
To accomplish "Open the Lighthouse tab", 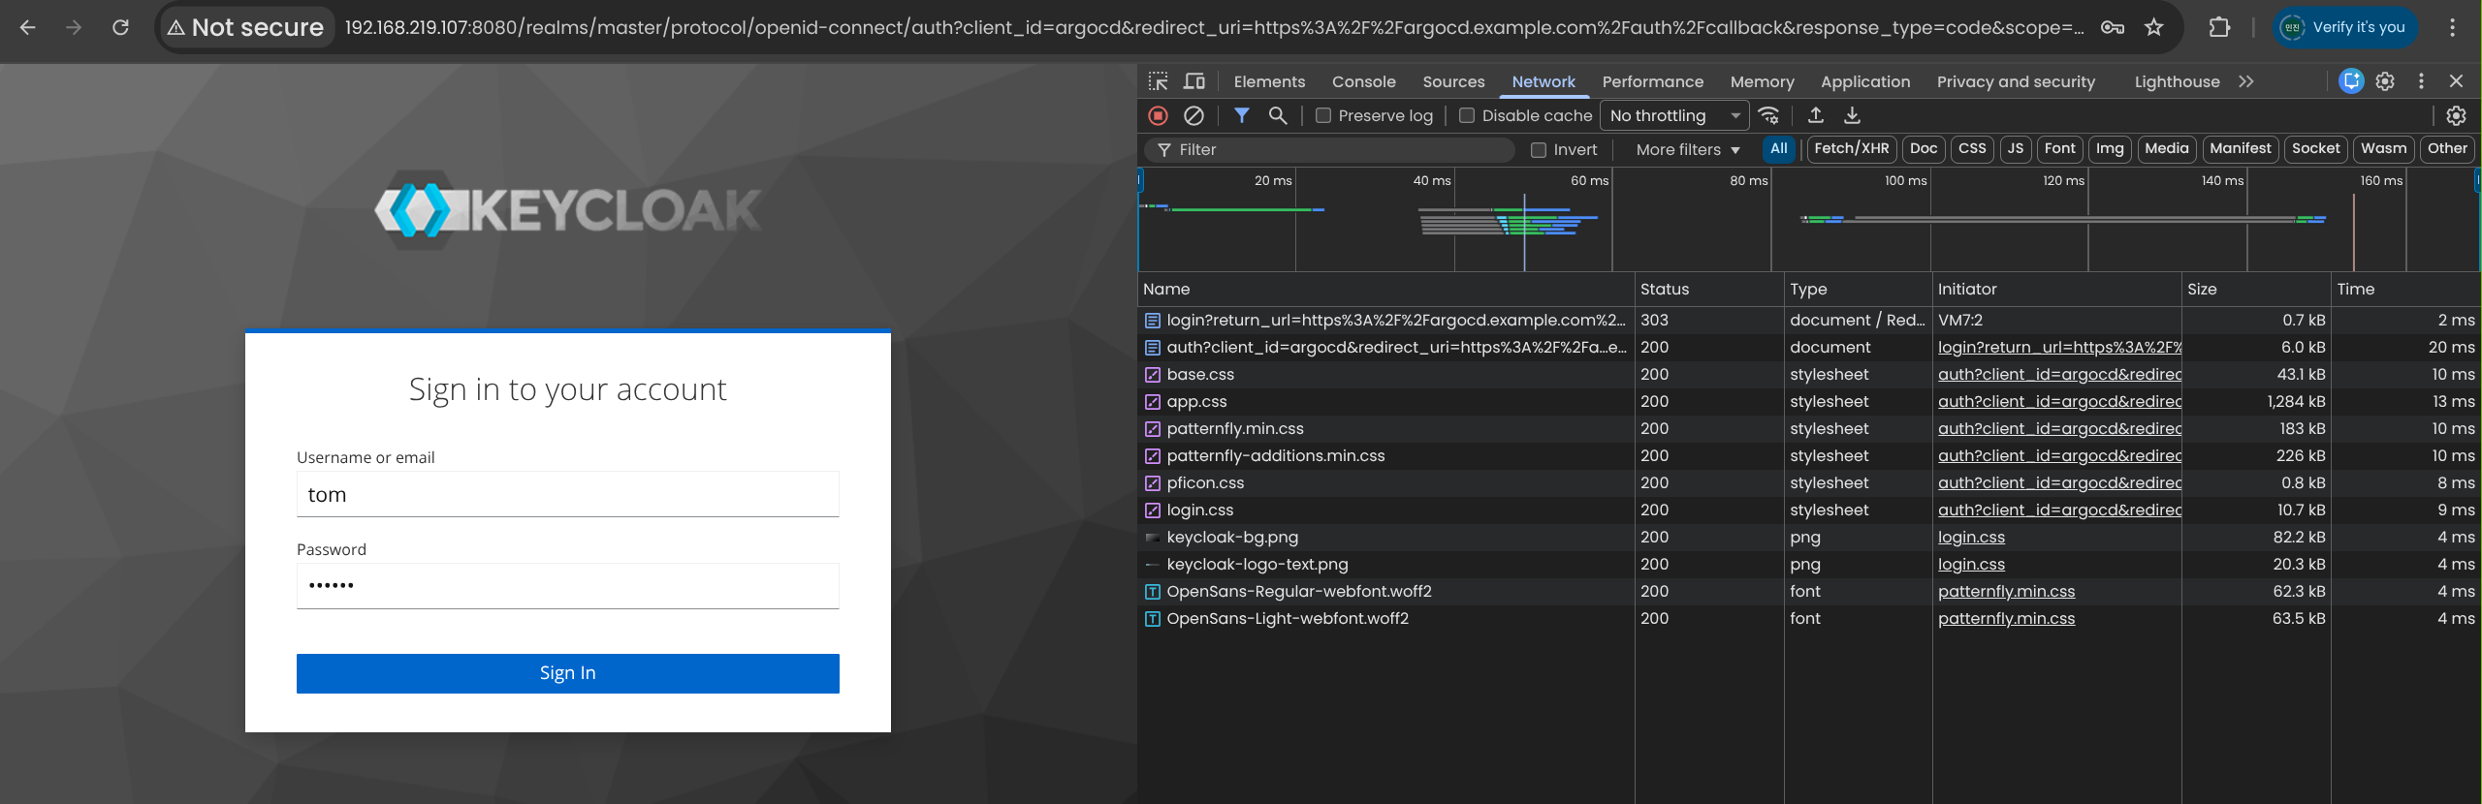I will coord(2177,81).
